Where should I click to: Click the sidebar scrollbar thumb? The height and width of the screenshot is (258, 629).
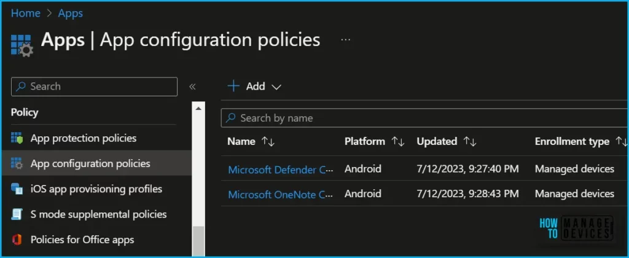coord(198,241)
